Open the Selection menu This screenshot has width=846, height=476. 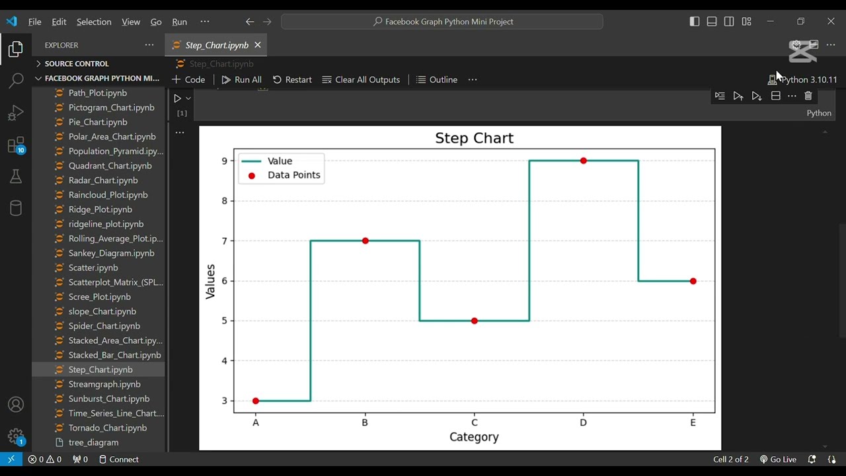point(94,22)
